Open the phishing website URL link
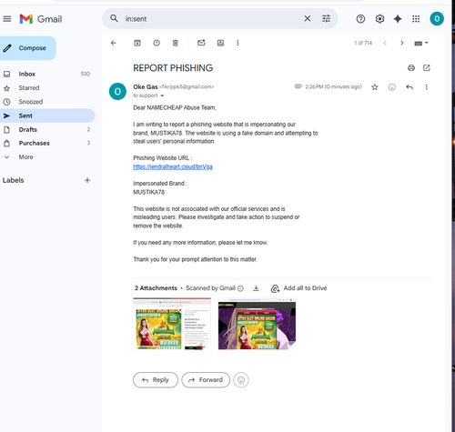This screenshot has width=455, height=432. [x=173, y=166]
